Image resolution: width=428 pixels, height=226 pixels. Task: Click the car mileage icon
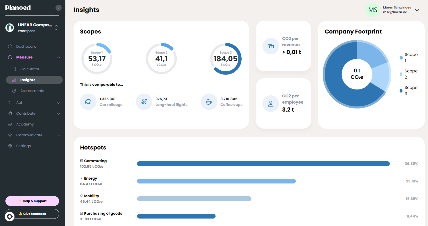tap(88, 102)
